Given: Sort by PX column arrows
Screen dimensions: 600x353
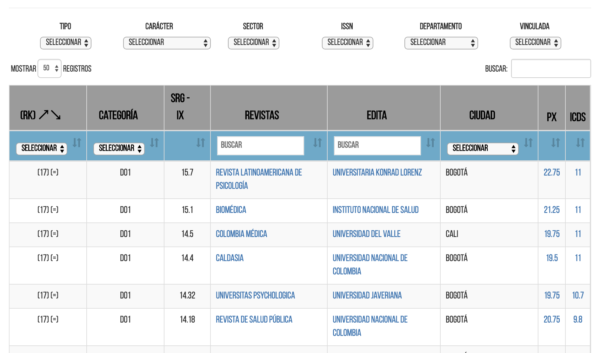Looking at the screenshot, I should click(x=556, y=143).
